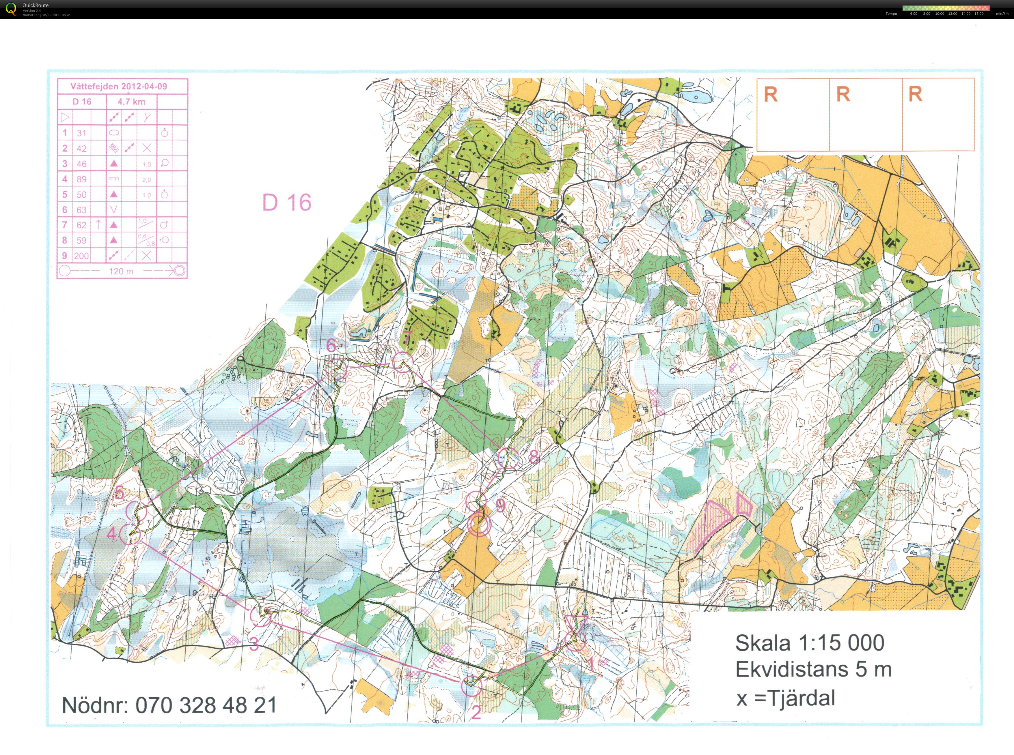This screenshot has width=1014, height=755.
Task: Click the Ekvidistans 5 m text
Action: (x=814, y=670)
